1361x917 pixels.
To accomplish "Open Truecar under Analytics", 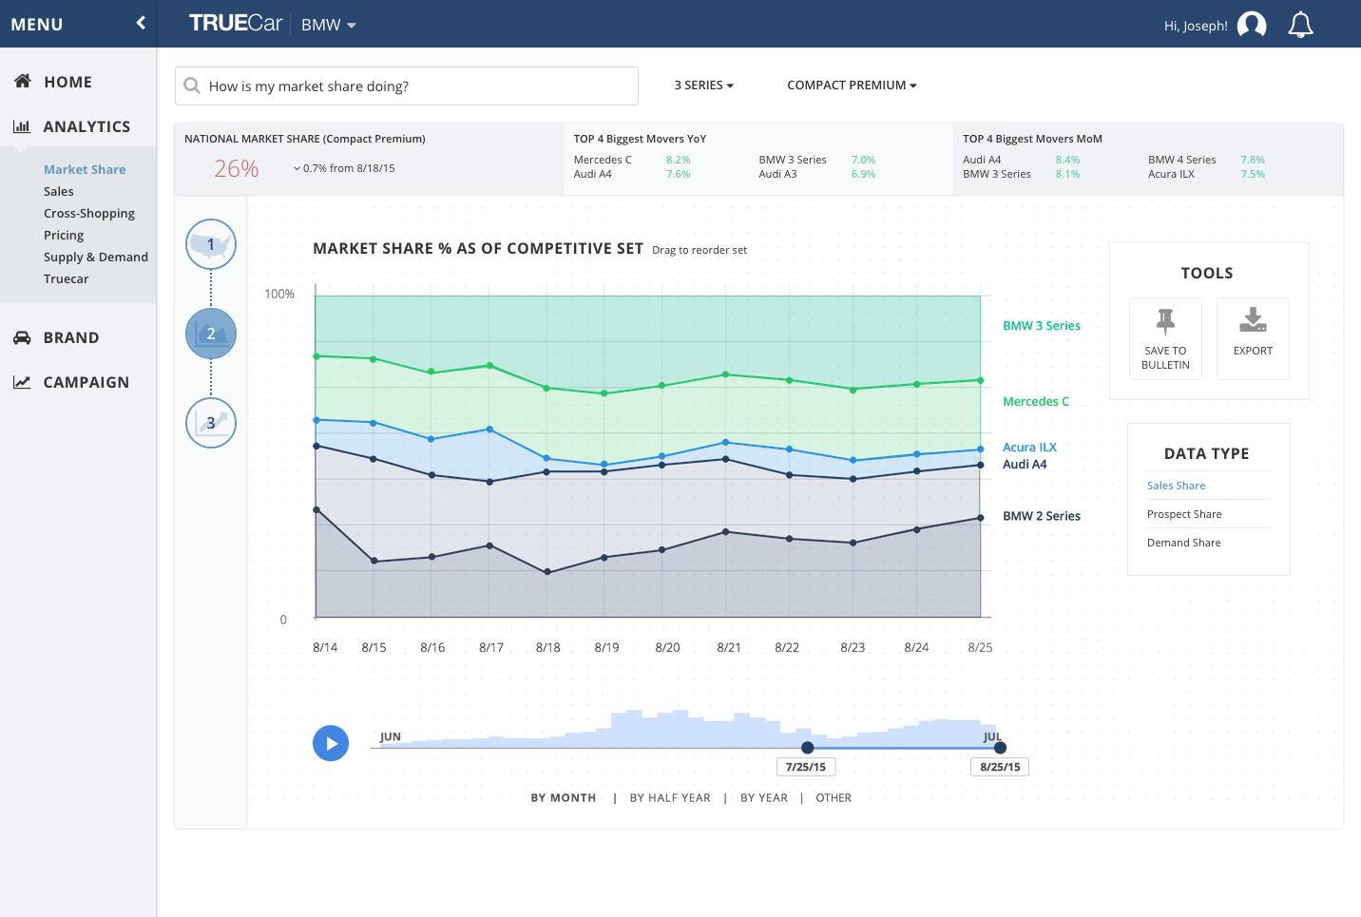I will [x=67, y=278].
